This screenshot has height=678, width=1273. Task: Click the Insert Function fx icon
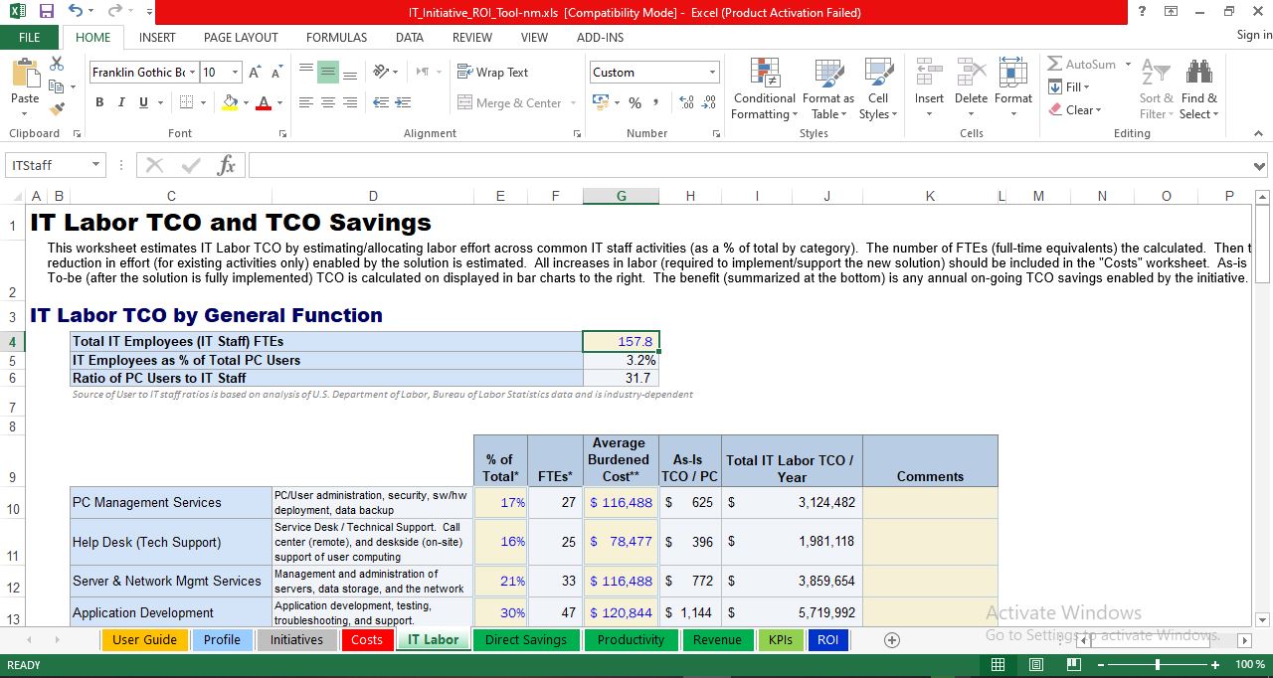(227, 165)
